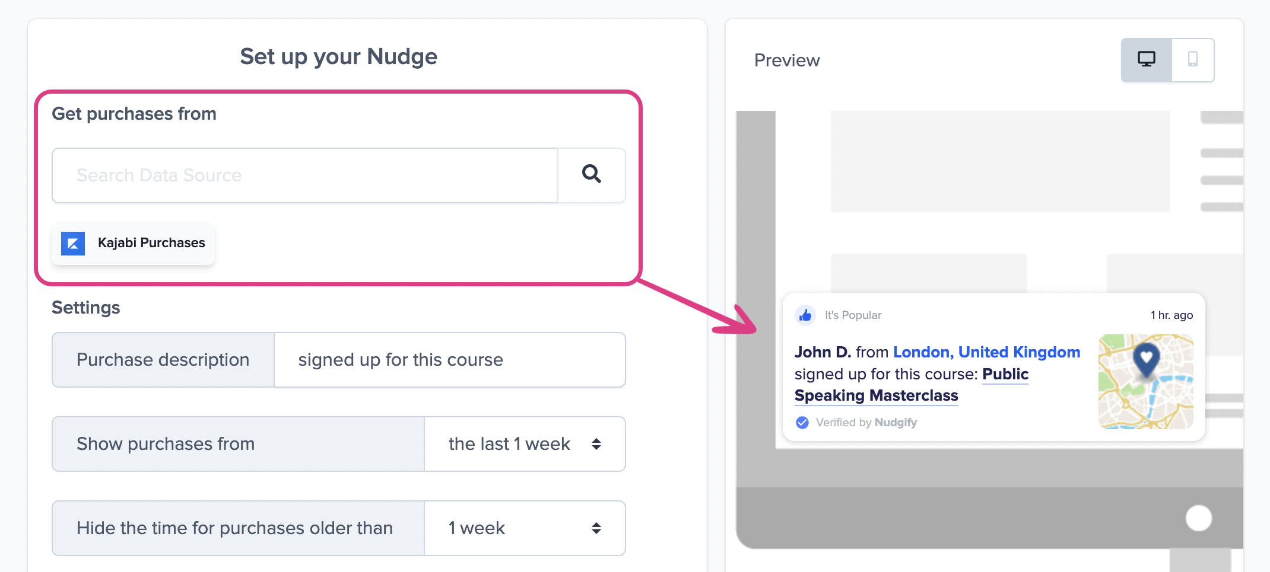Click the Kajabi logo icon
This screenshot has height=572, width=1270.
pyautogui.click(x=73, y=243)
